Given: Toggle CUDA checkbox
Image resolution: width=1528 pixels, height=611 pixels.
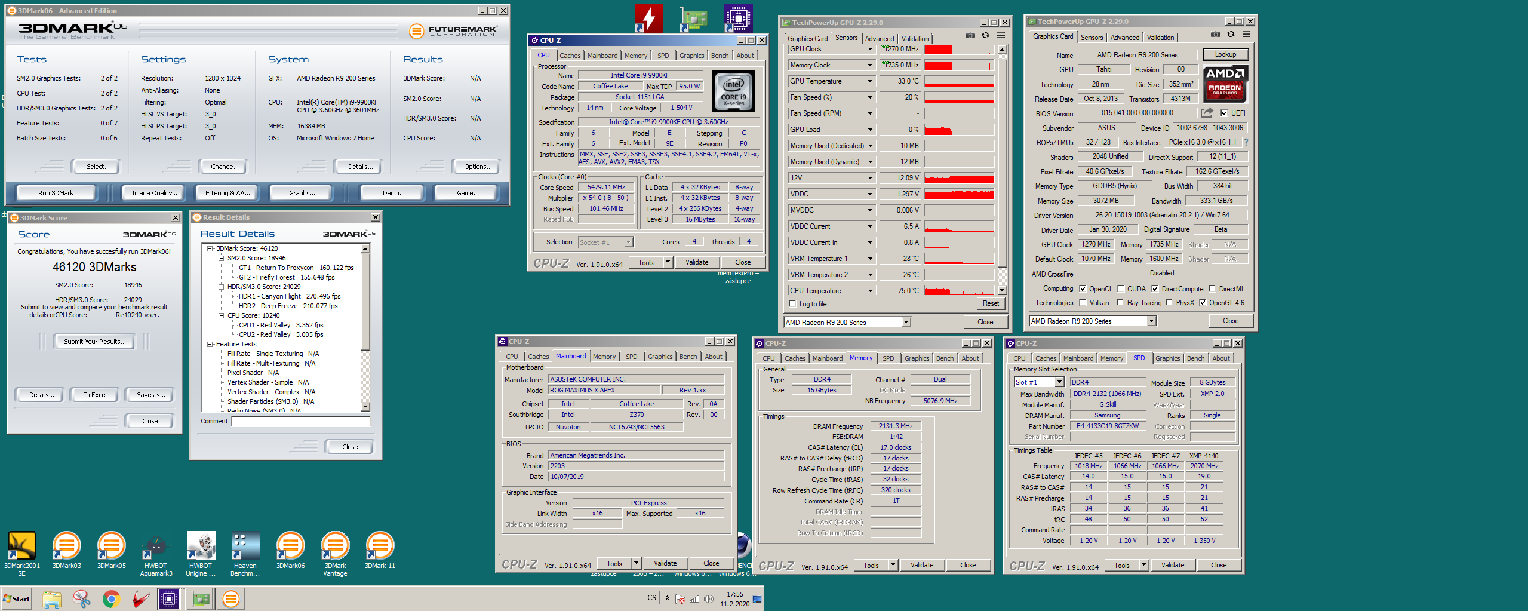Looking at the screenshot, I should (x=1121, y=288).
